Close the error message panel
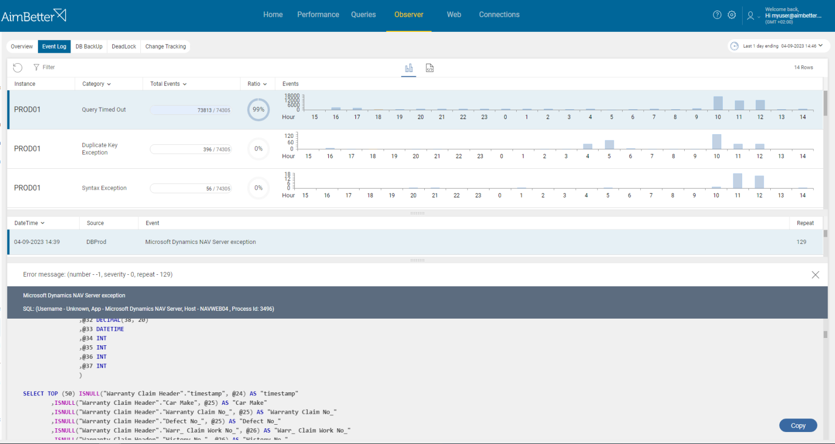Image resolution: width=835 pixels, height=444 pixels. [815, 275]
